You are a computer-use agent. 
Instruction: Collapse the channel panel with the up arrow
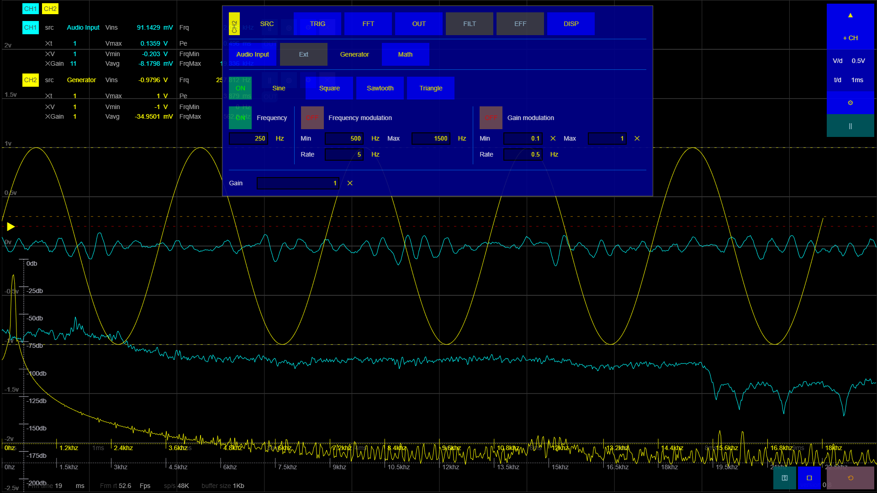click(850, 15)
